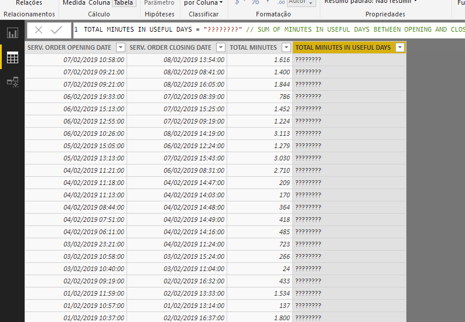
Task: Select opening date cell 03/02/2019 23:21:00
Action: (76, 244)
